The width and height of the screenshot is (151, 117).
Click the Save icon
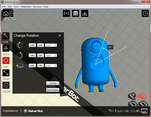[85, 13]
